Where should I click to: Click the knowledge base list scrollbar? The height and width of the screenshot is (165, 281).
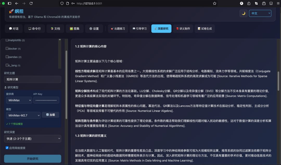60,54
